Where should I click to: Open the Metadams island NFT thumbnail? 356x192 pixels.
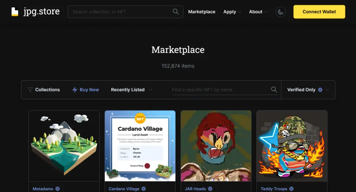coord(64,146)
